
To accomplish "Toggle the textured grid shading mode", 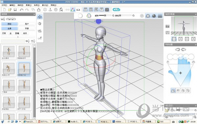I will pos(160,16).
